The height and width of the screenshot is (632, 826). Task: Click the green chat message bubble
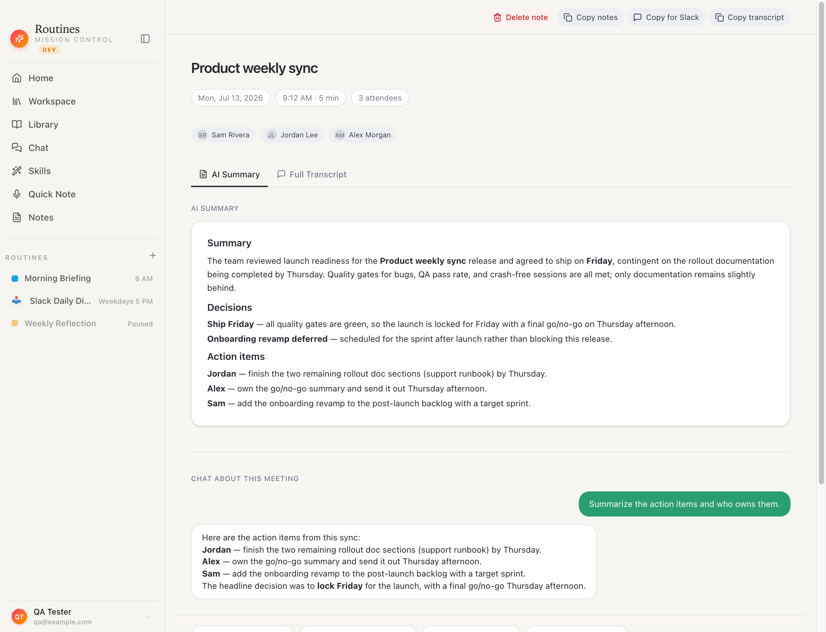[x=684, y=504]
